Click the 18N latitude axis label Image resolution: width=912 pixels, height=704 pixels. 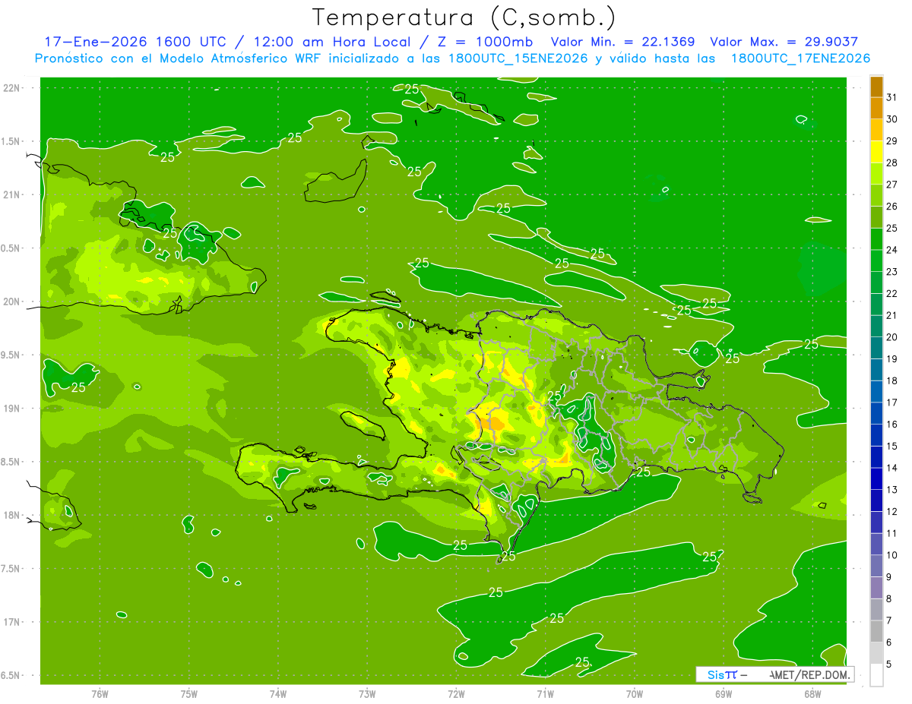pyautogui.click(x=11, y=515)
